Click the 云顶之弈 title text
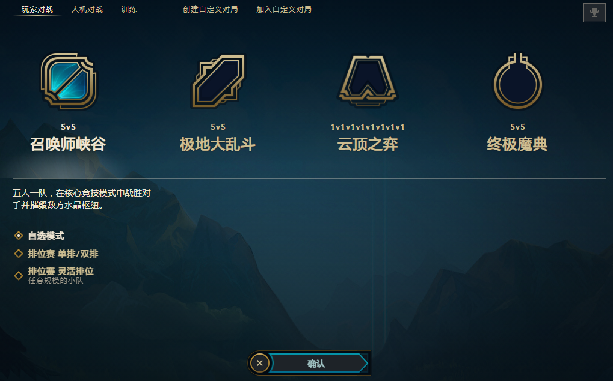The width and height of the screenshot is (613, 381). [368, 144]
